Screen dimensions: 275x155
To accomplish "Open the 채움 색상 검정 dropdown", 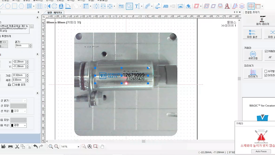I will (19, 125).
